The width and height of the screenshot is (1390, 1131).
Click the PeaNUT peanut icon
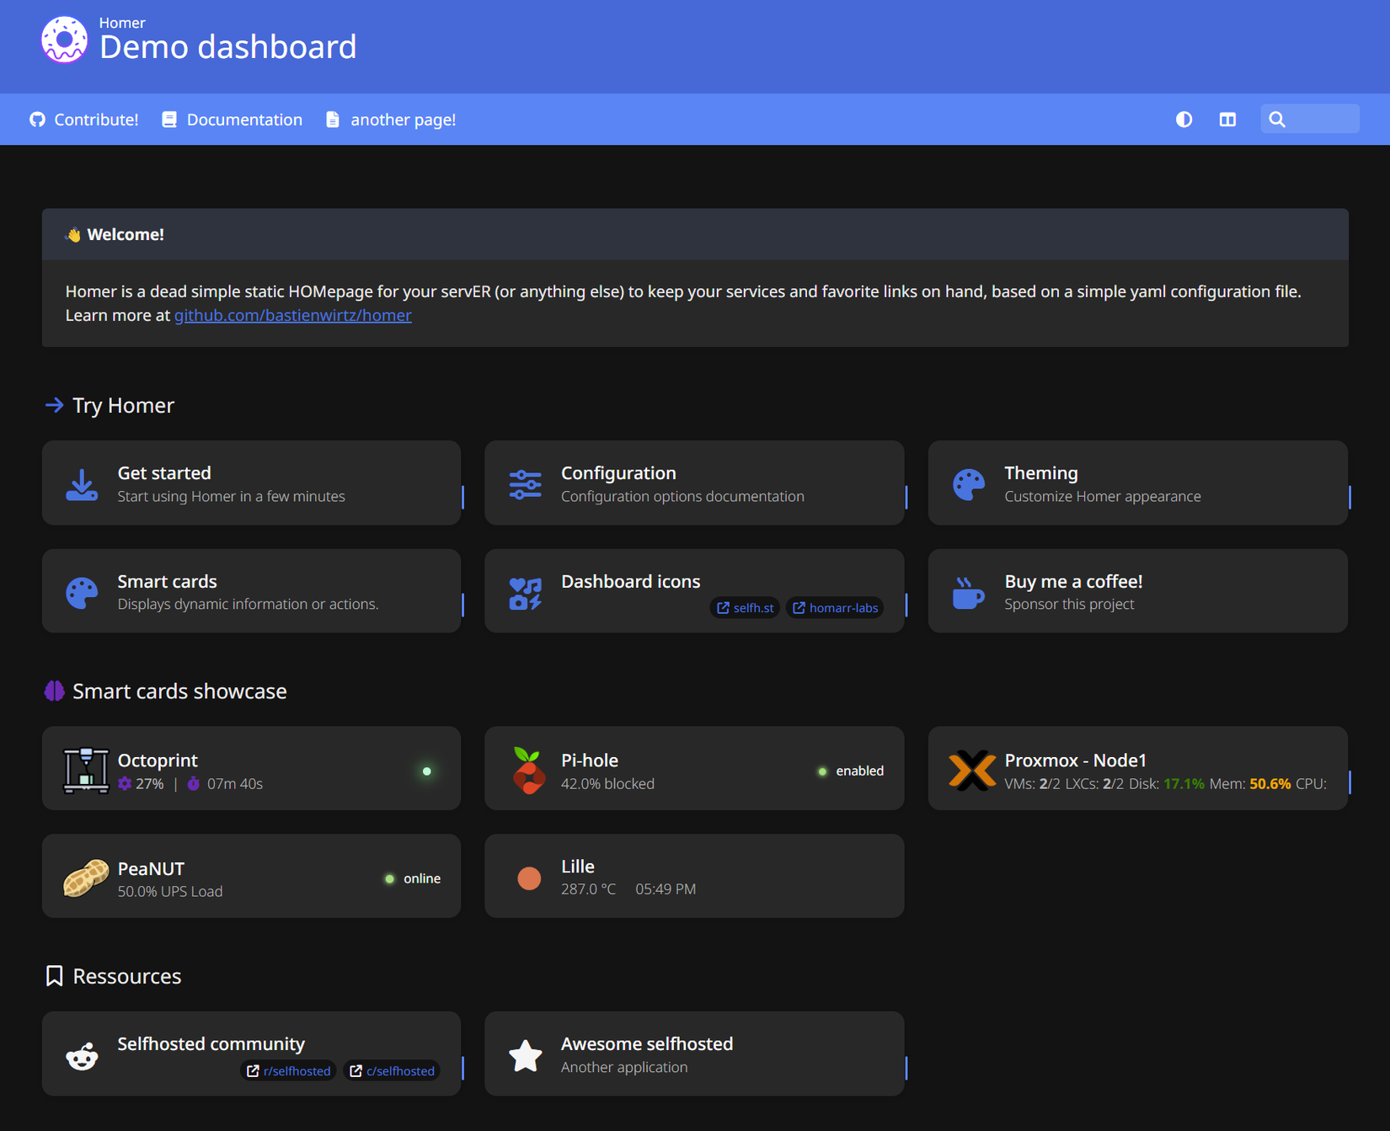(85, 876)
